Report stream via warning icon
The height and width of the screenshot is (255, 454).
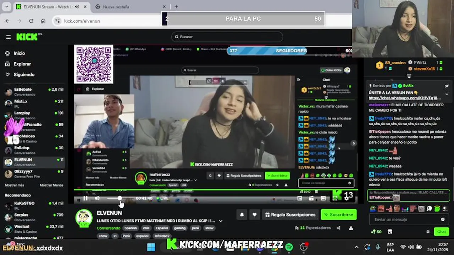coord(351,228)
